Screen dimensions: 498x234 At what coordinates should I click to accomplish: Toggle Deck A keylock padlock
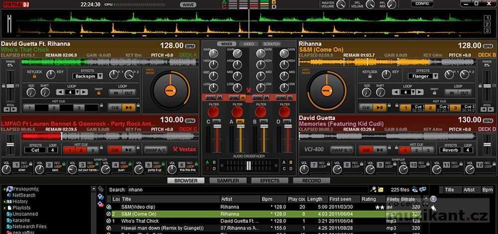(35, 77)
